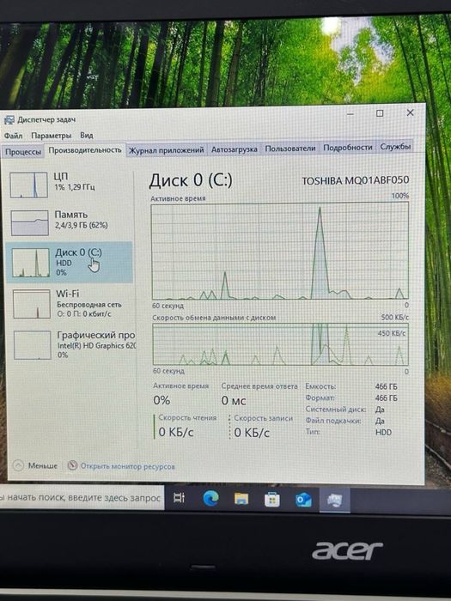This screenshot has height=601, width=451.
Task: Open Task View from the taskbar
Action: tap(179, 498)
